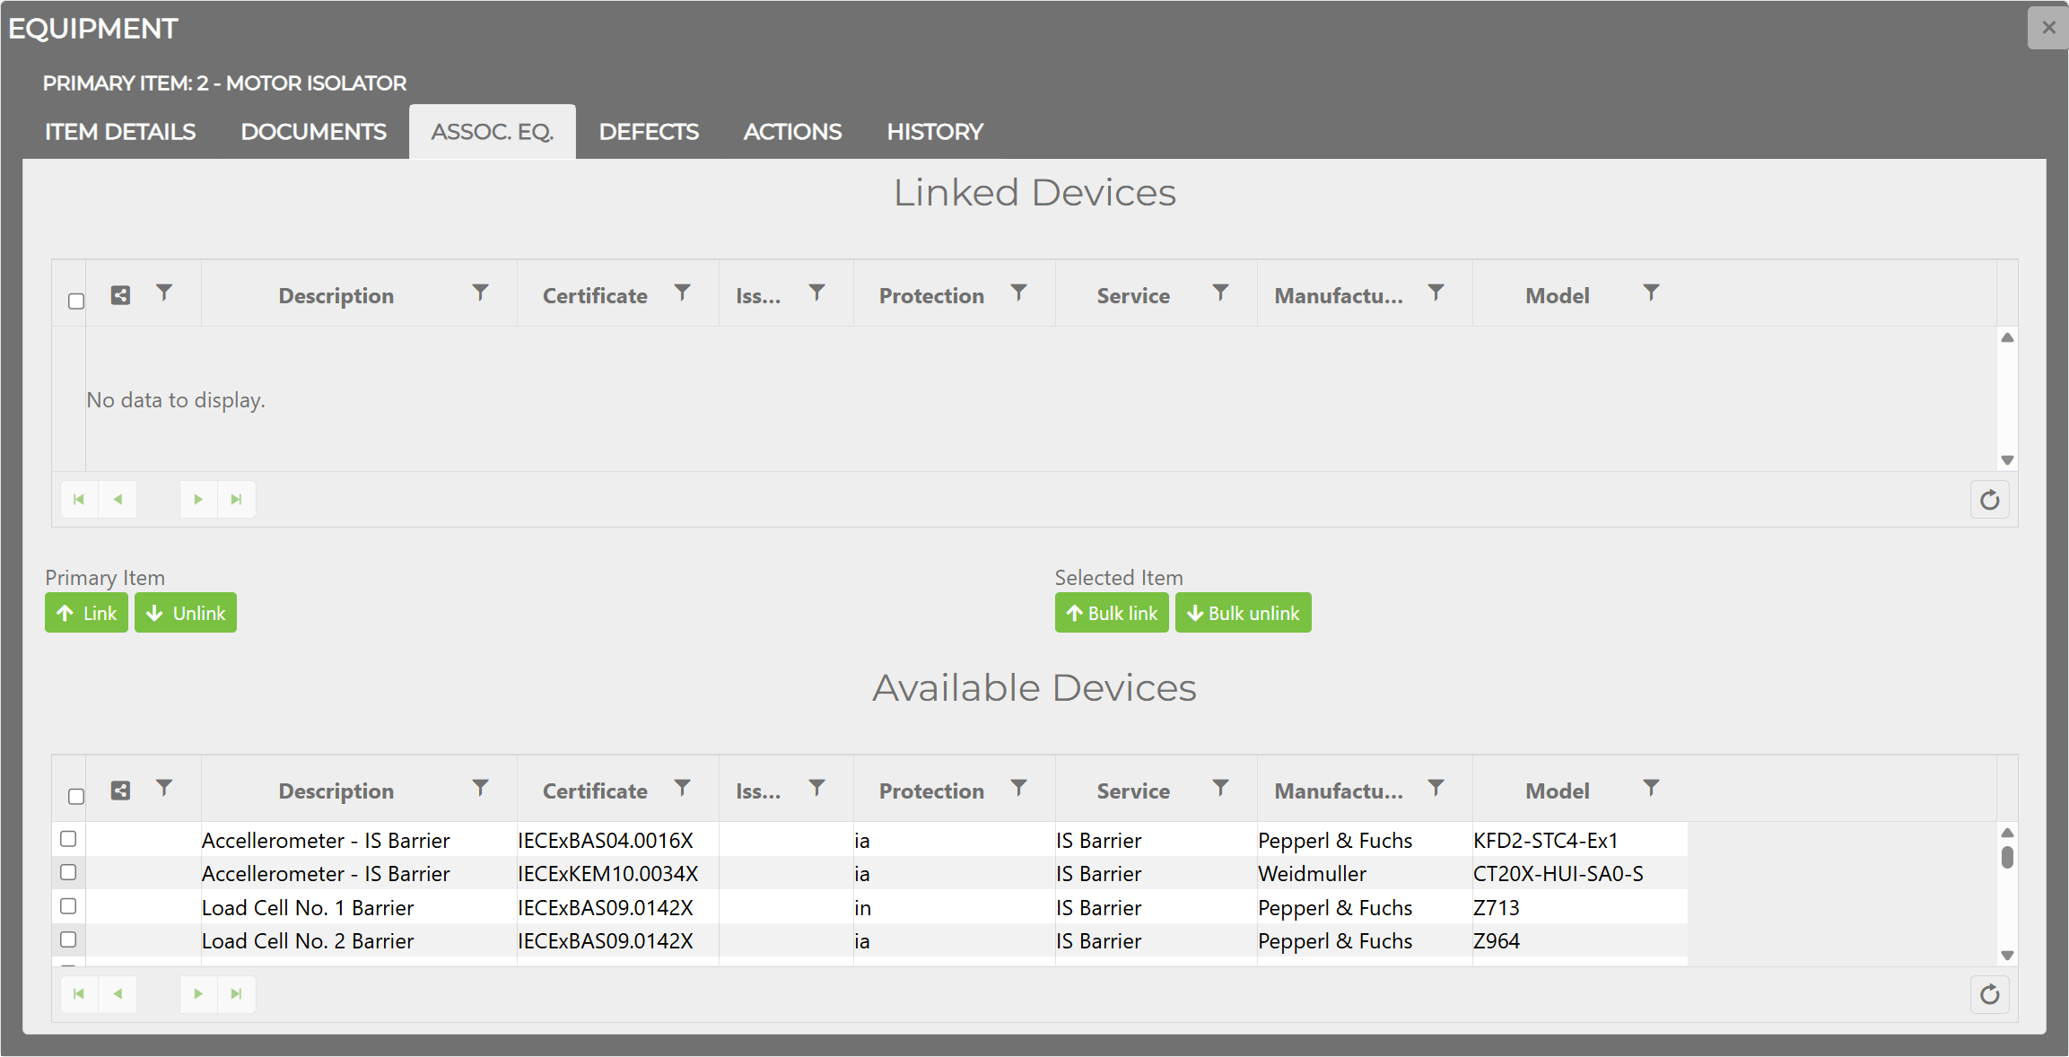Click the Unlink button

pos(186,613)
